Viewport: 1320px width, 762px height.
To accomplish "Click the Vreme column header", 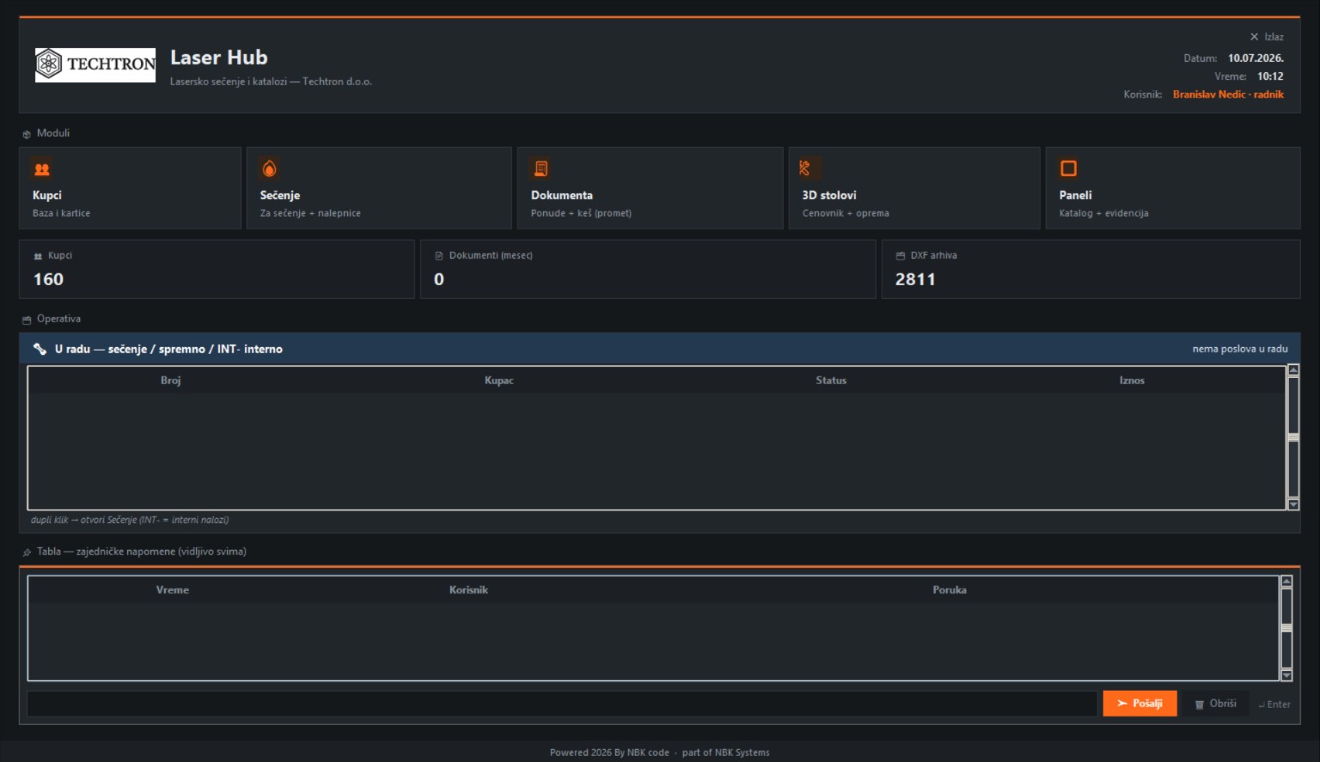I will [x=173, y=590].
